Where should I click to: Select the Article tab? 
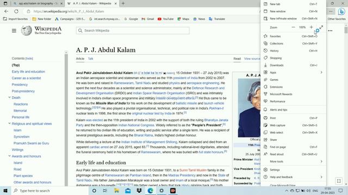point(80,58)
